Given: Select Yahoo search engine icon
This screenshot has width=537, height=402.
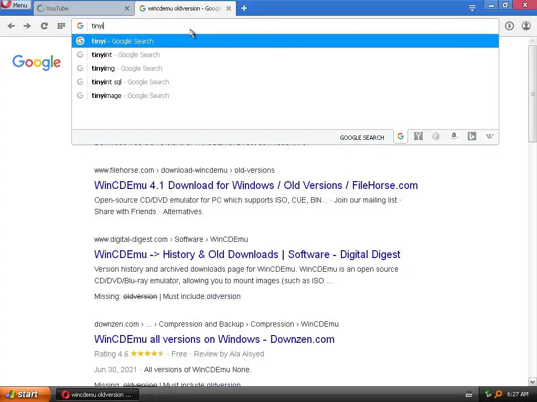Looking at the screenshot, I should click(x=418, y=137).
